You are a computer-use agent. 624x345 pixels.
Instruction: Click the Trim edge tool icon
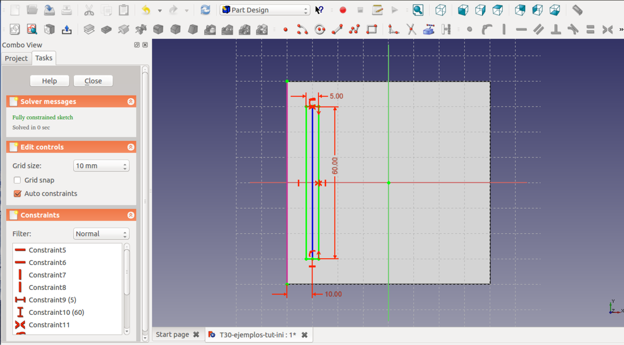pyautogui.click(x=411, y=30)
